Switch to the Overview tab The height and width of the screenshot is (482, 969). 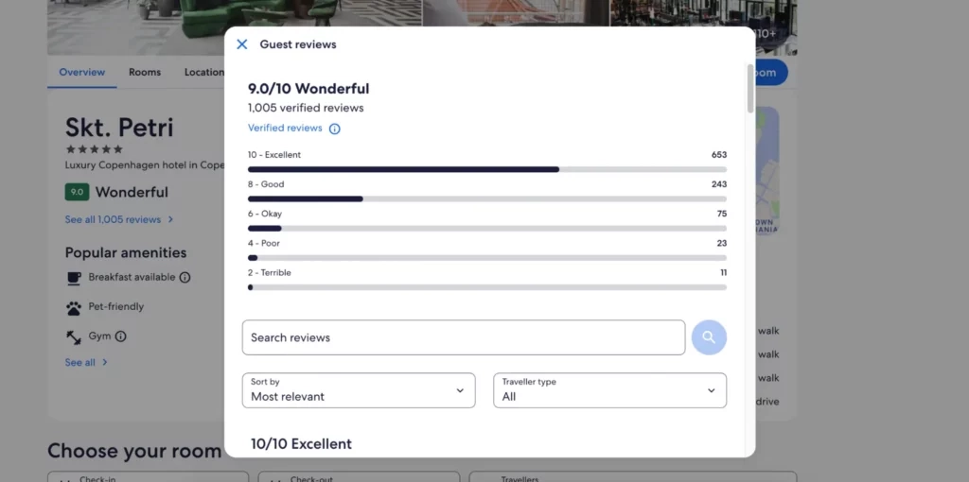click(x=81, y=72)
